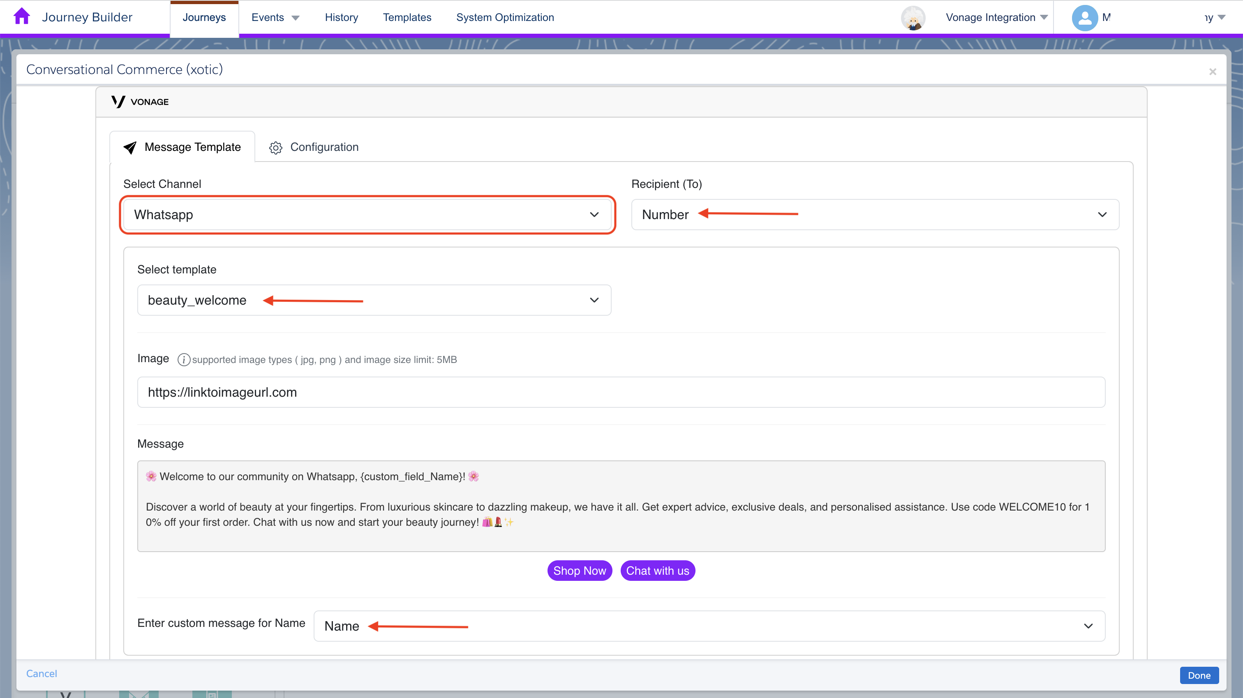The image size is (1243, 698).
Task: Open the Templates tab
Action: pos(407,17)
